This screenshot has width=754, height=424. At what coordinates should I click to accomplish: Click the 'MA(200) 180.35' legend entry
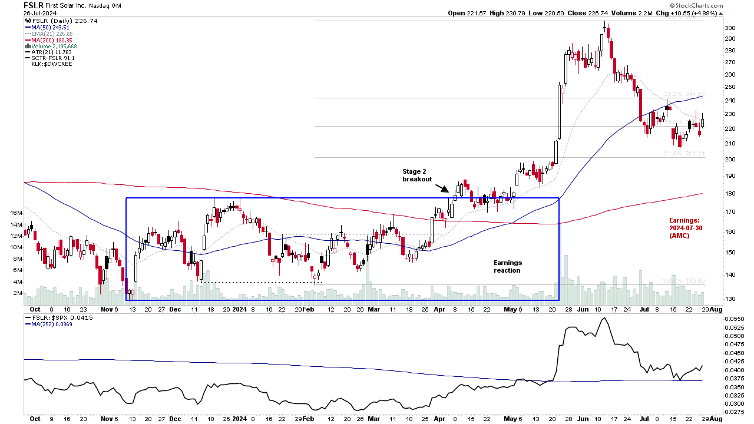click(52, 40)
